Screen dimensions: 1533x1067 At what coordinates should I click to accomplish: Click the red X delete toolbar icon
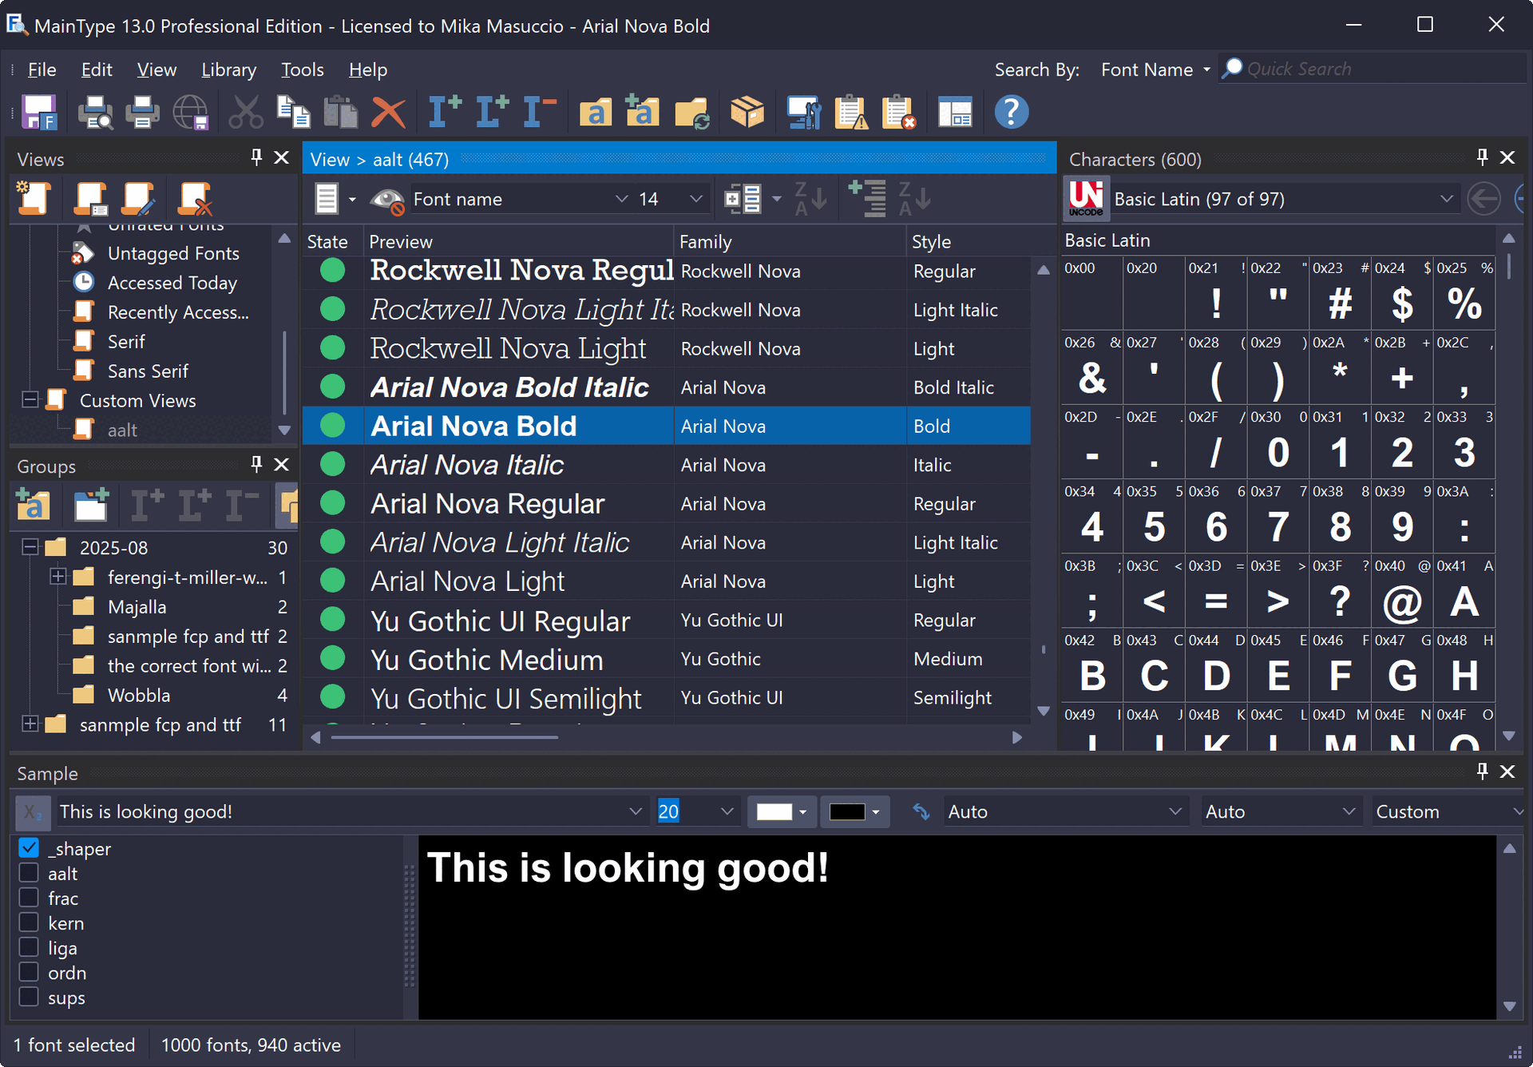click(389, 113)
